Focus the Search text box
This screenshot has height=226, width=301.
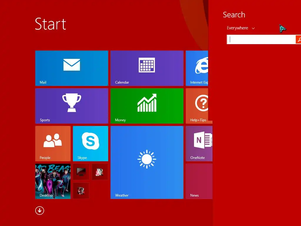pyautogui.click(x=261, y=39)
